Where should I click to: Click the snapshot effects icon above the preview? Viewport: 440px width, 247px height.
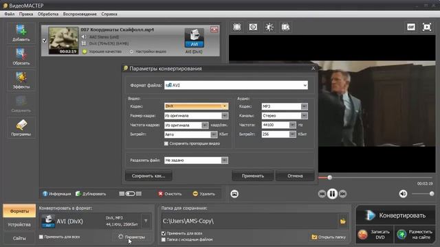pos(253,27)
